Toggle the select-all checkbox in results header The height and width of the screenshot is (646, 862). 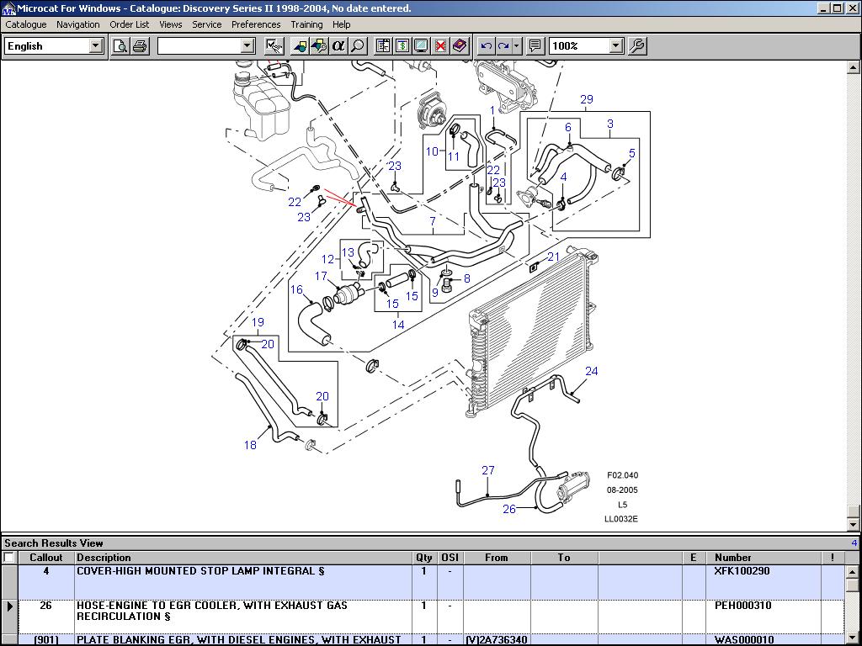click(x=9, y=557)
